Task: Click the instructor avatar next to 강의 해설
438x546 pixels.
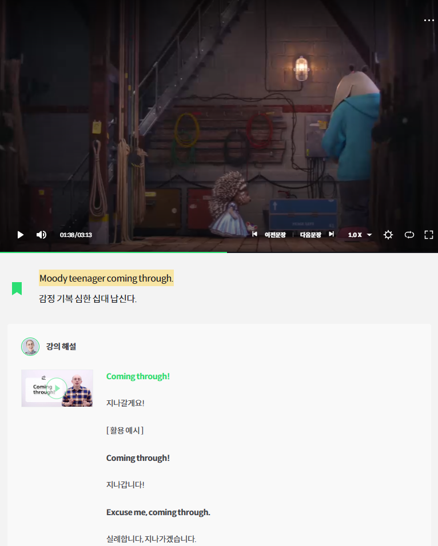Action: click(x=30, y=347)
